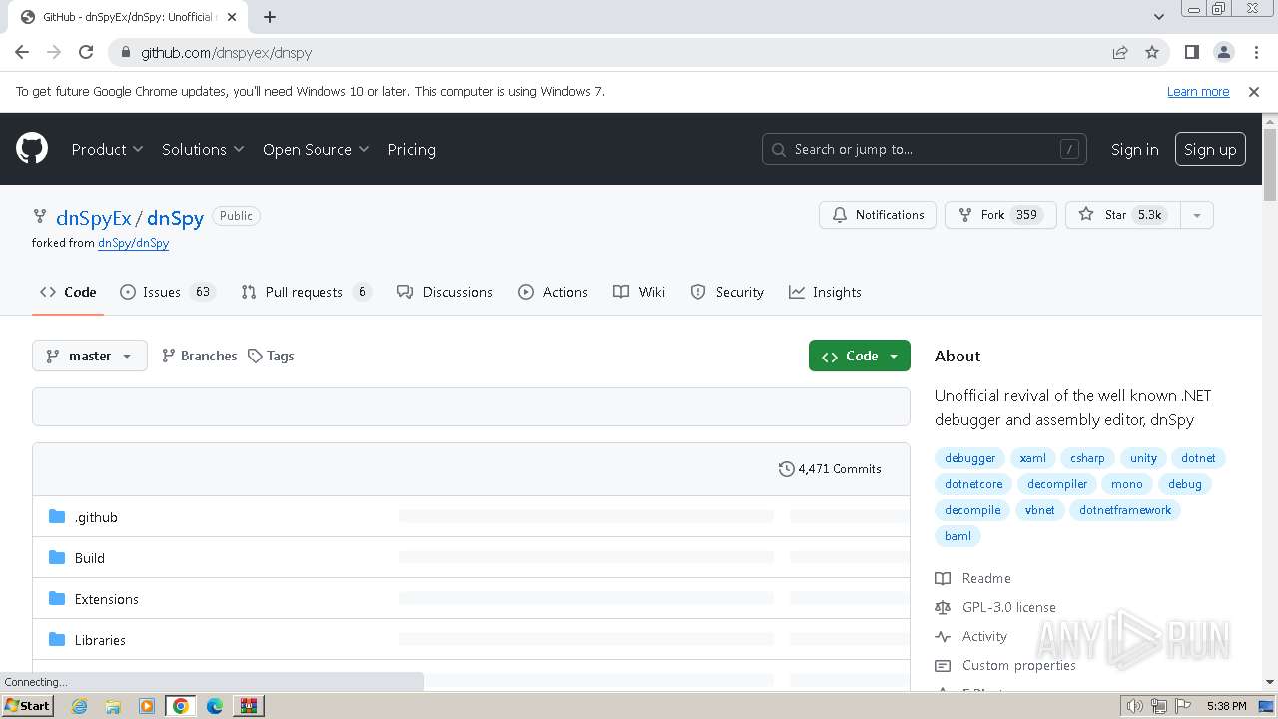Reload the page
Image resolution: width=1278 pixels, height=719 pixels.
86,52
